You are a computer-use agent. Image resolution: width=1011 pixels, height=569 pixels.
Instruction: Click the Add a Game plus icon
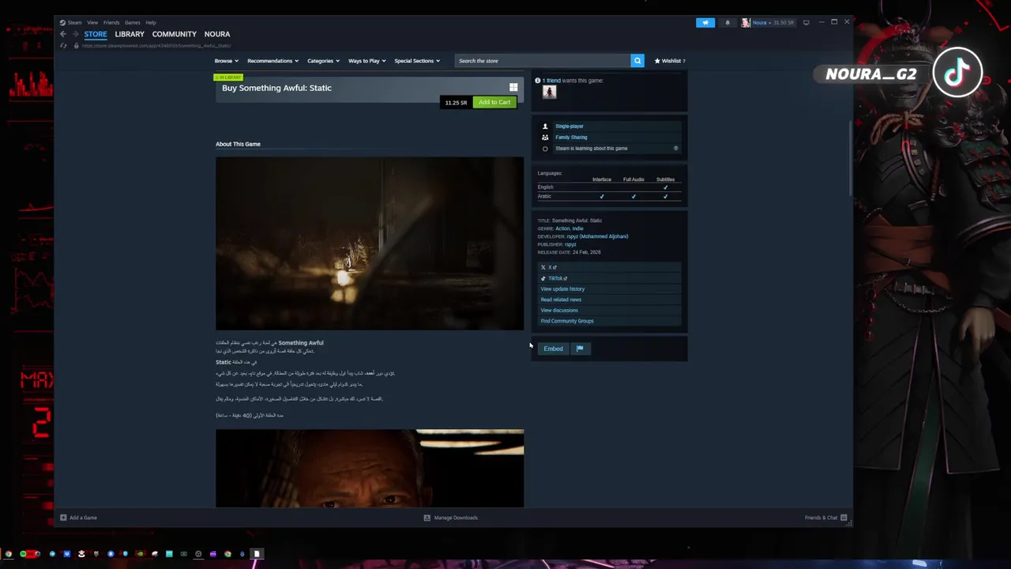pos(63,518)
